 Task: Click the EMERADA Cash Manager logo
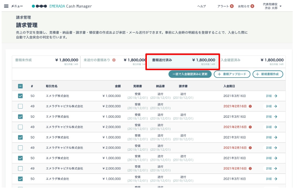point(62,6)
